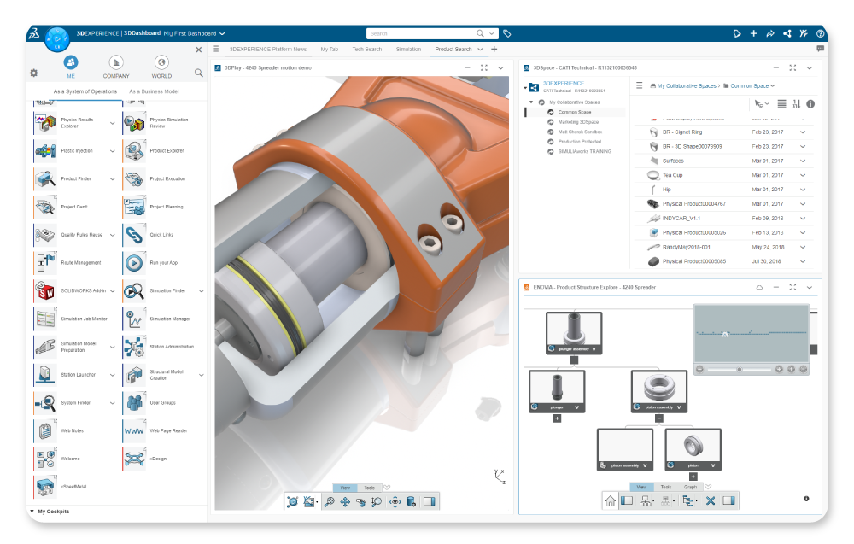Open the My First Dashboard dropdown
This screenshot has width=854, height=544.
pyautogui.click(x=222, y=34)
